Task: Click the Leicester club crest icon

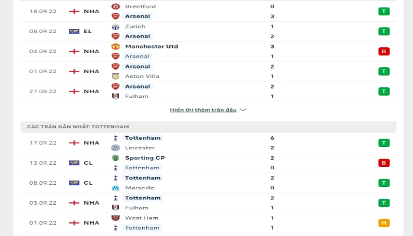Action: click(x=116, y=147)
